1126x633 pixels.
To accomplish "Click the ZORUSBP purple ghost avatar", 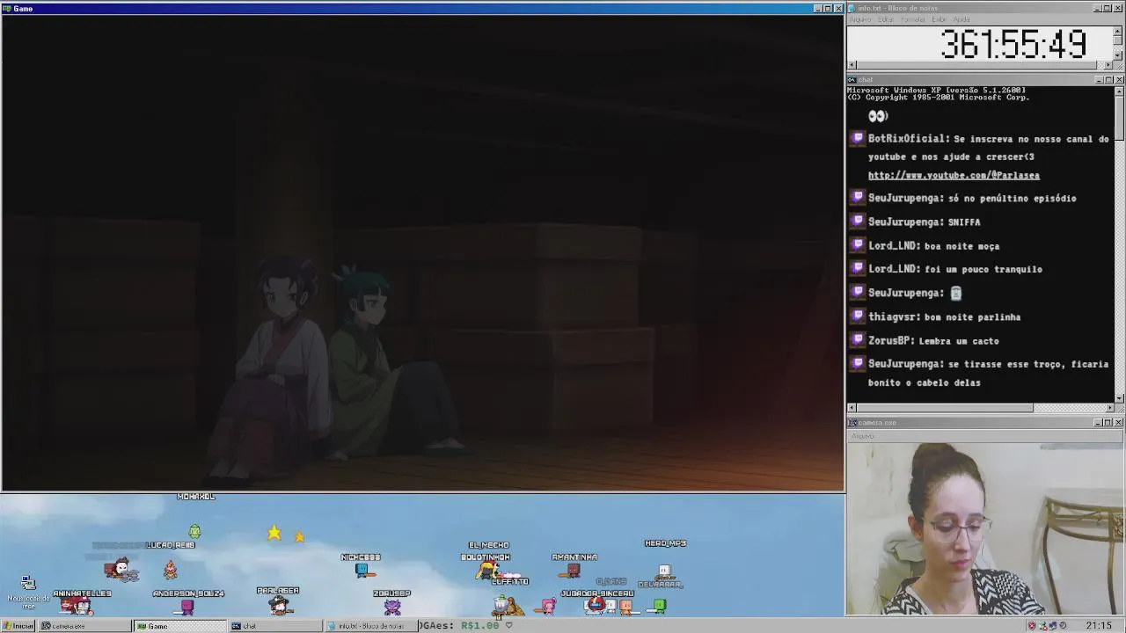I will pyautogui.click(x=392, y=607).
